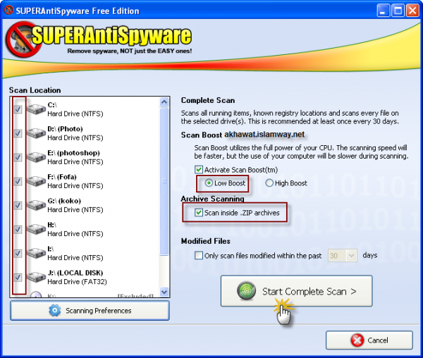
Task: Start the Complete Scan
Action: 297,291
